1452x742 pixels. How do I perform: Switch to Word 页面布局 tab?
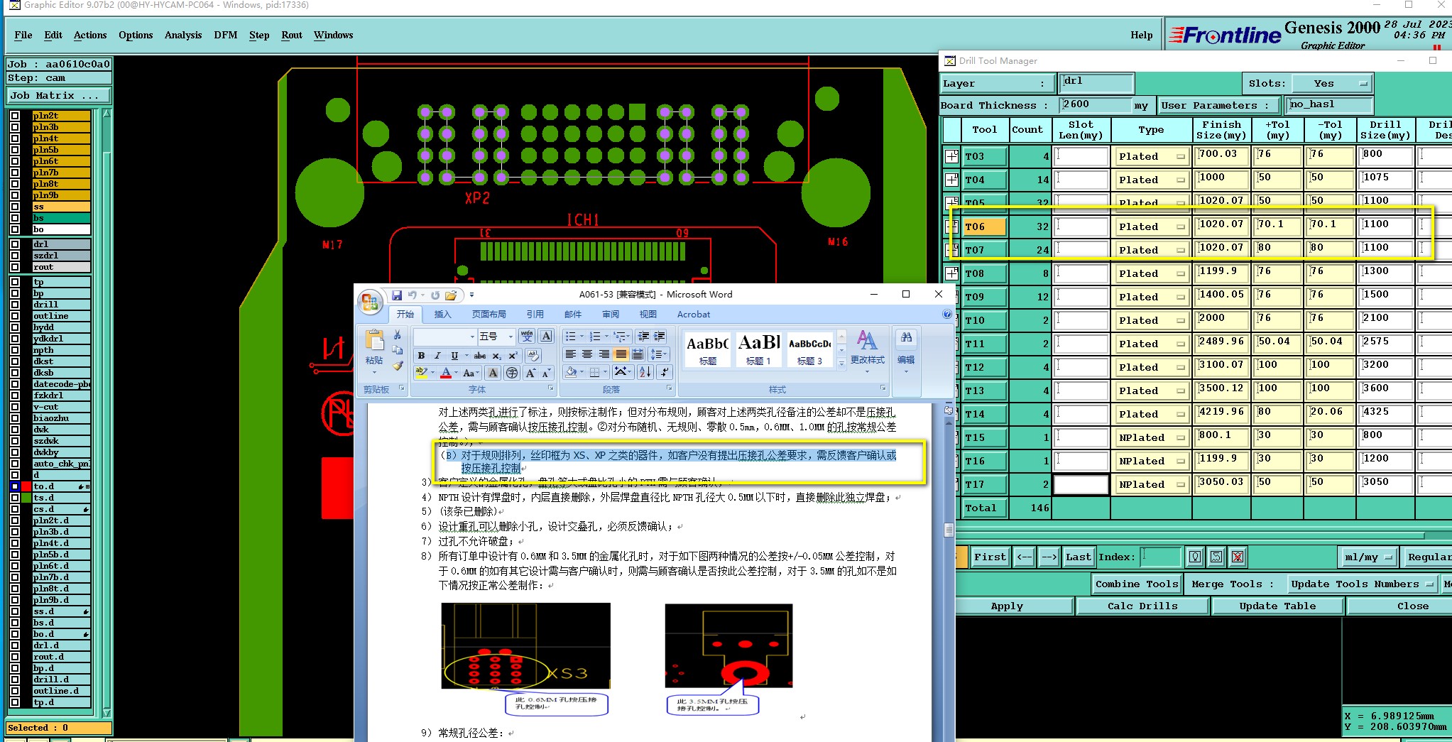(488, 314)
